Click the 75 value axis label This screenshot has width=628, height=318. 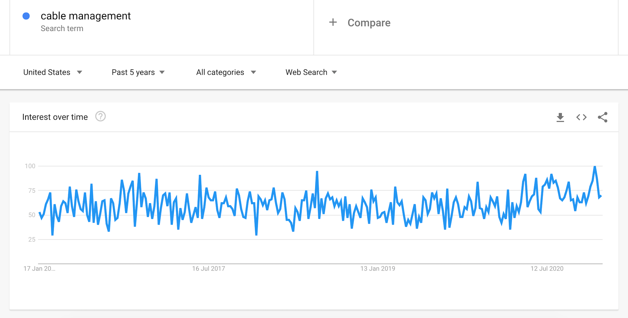coord(32,190)
